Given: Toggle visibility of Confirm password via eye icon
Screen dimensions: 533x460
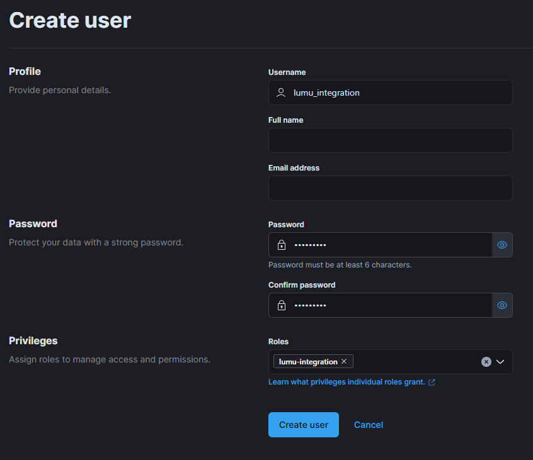Looking at the screenshot, I should pyautogui.click(x=502, y=305).
